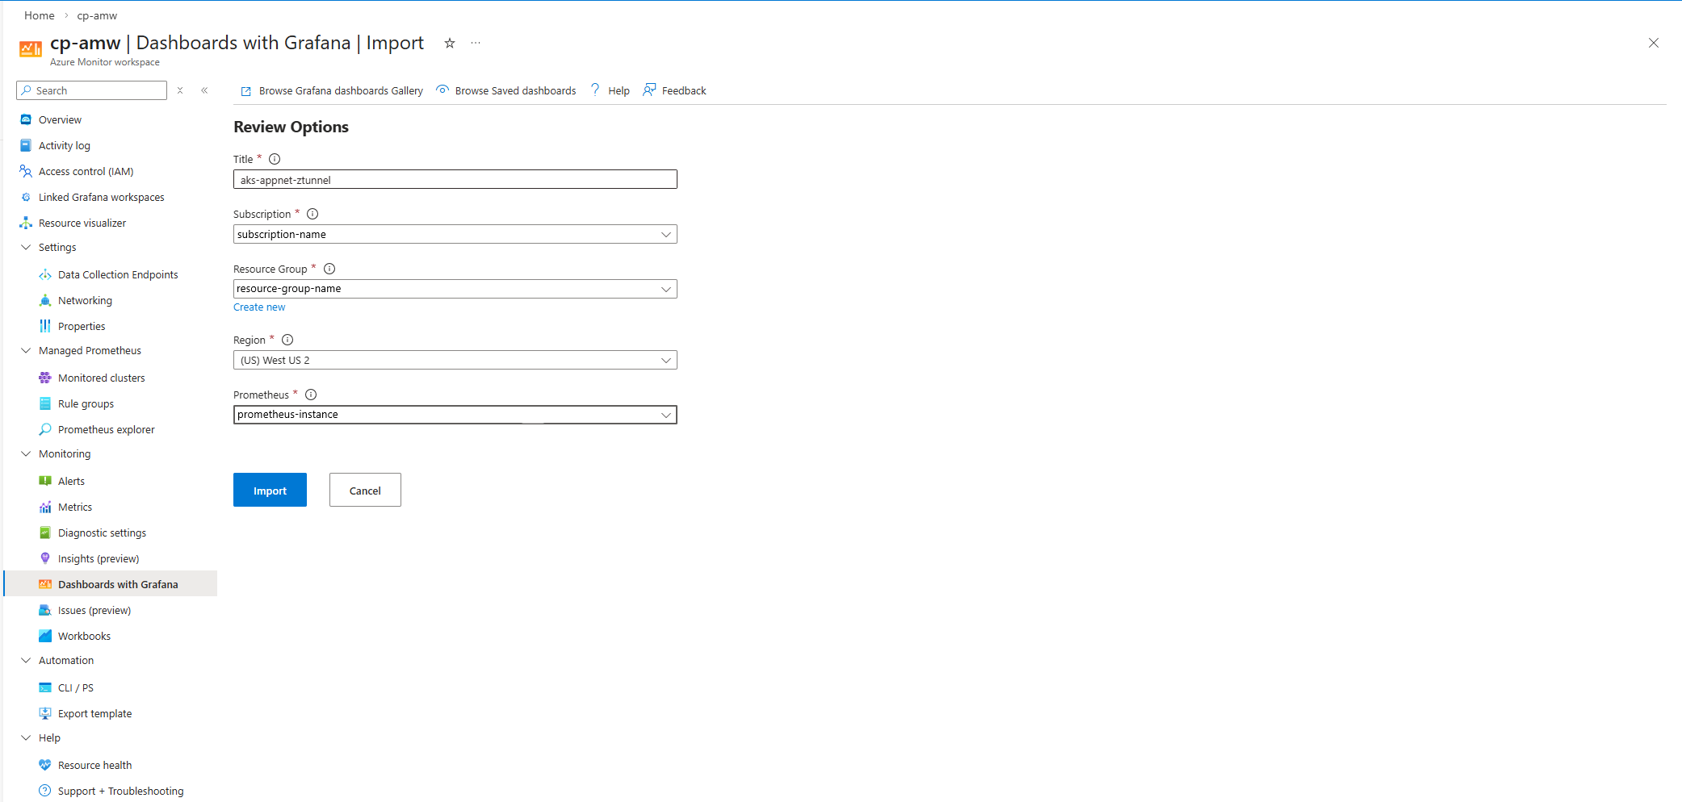The image size is (1682, 802).
Task: Click the Data Collection Endpoints icon
Action: click(45, 274)
